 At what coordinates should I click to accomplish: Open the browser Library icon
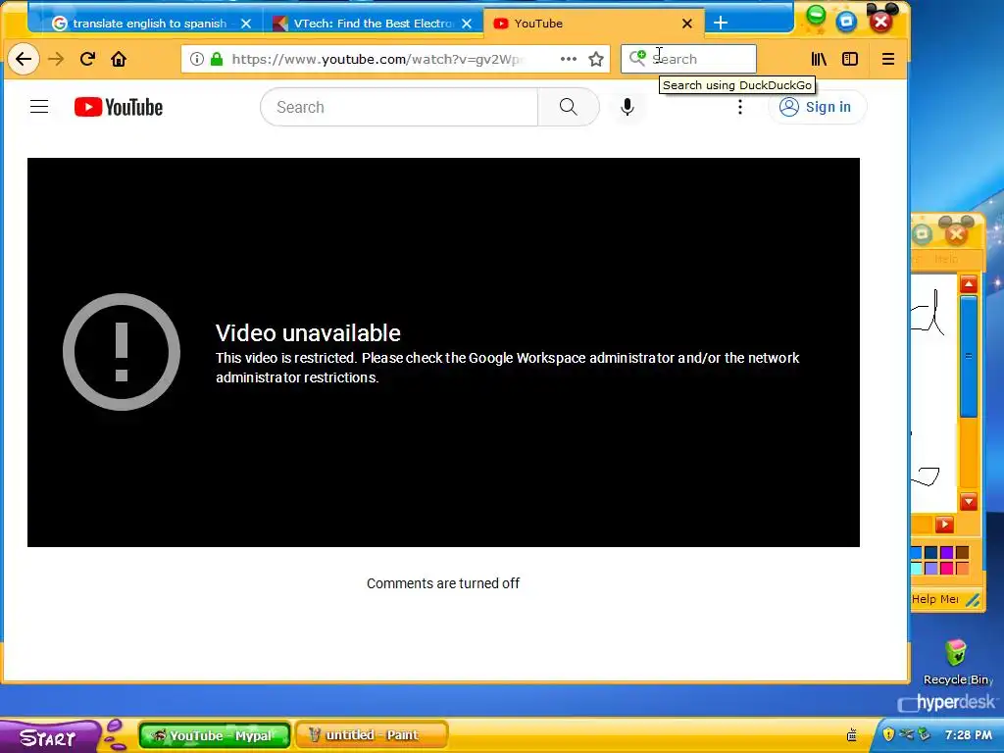[819, 59]
